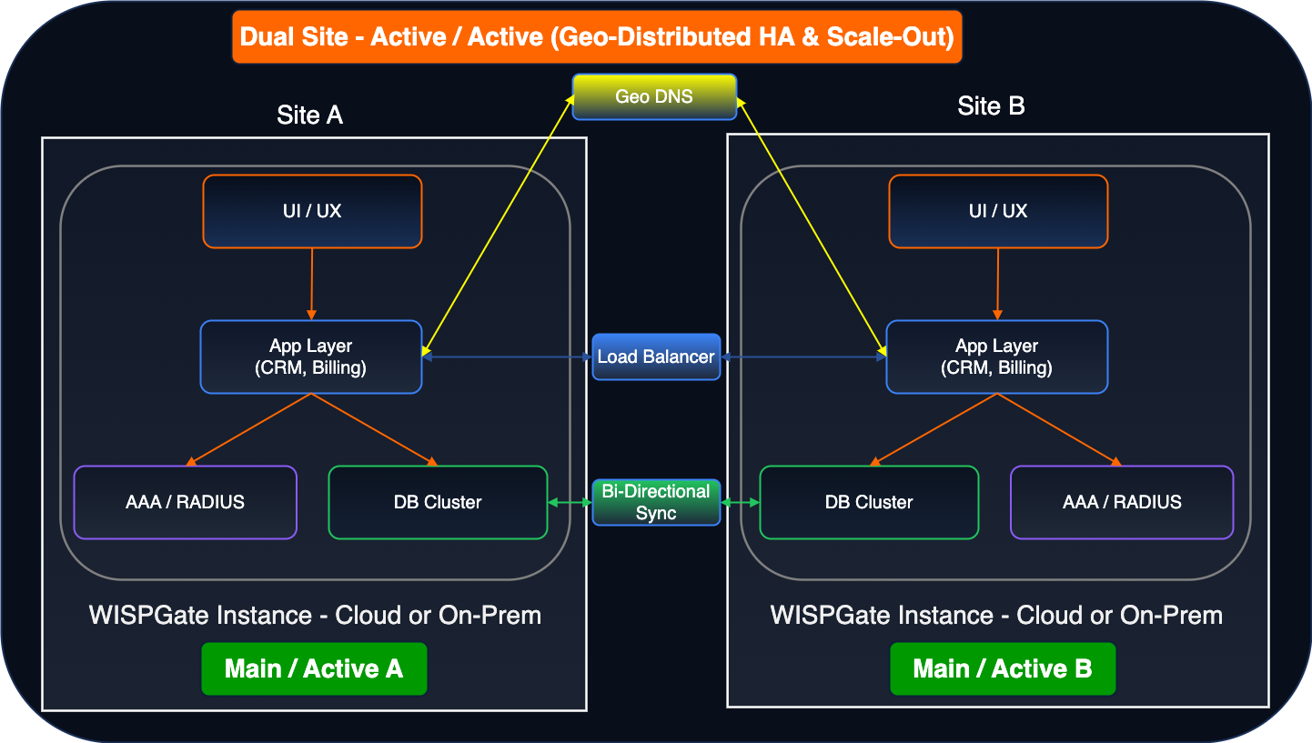Select Site A WISPGate Instance caption
Viewport: 1312px width, 743px height.
click(315, 616)
